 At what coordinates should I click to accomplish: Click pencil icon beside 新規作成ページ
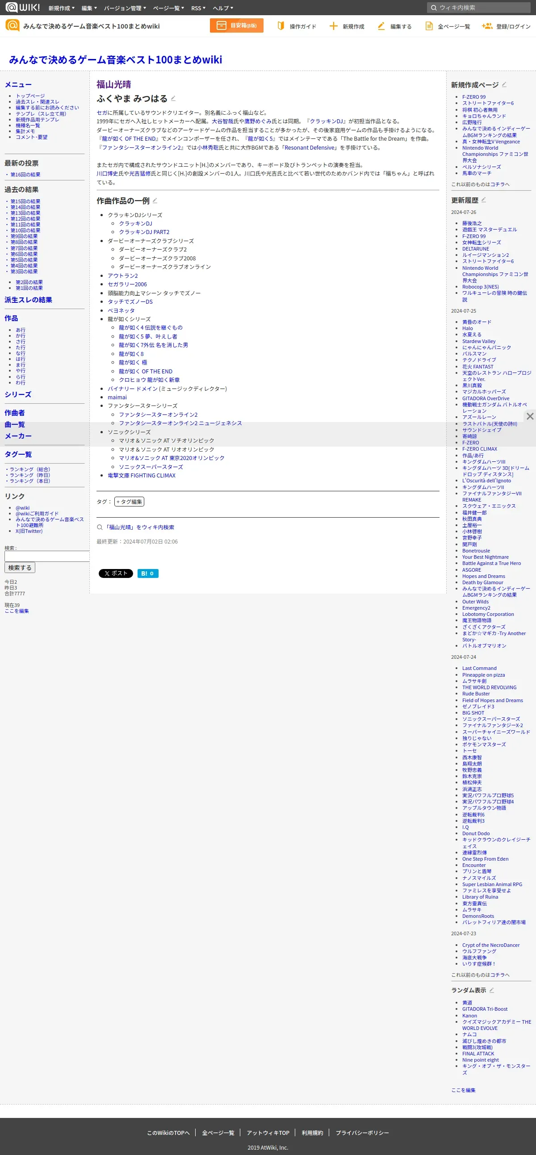coord(504,84)
